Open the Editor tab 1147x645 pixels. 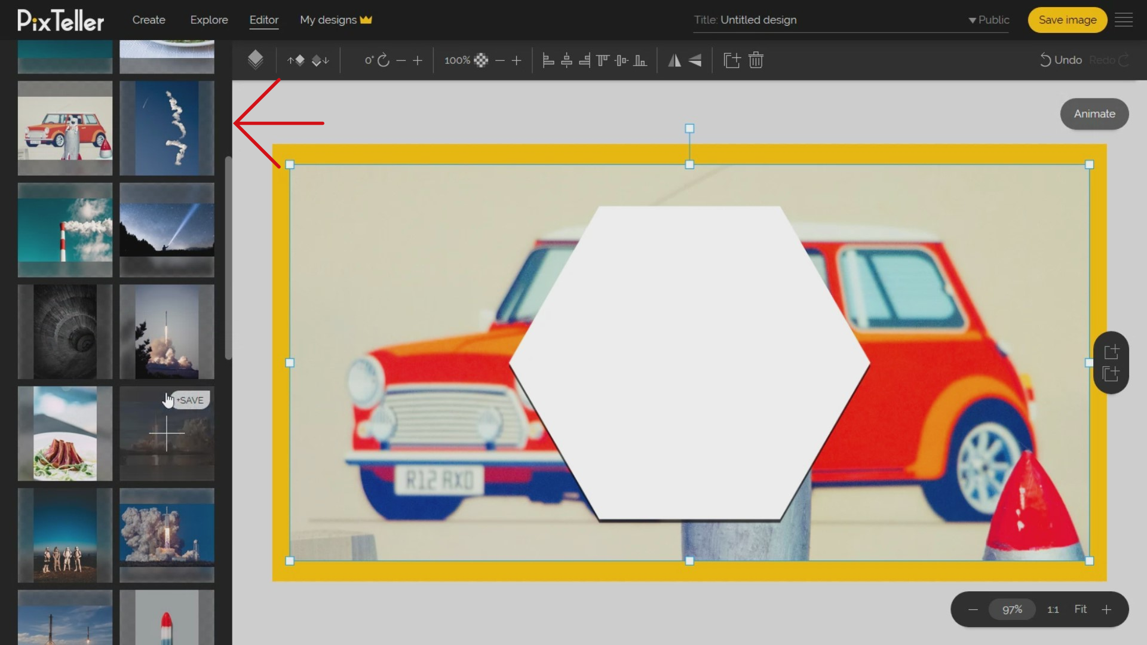264,20
